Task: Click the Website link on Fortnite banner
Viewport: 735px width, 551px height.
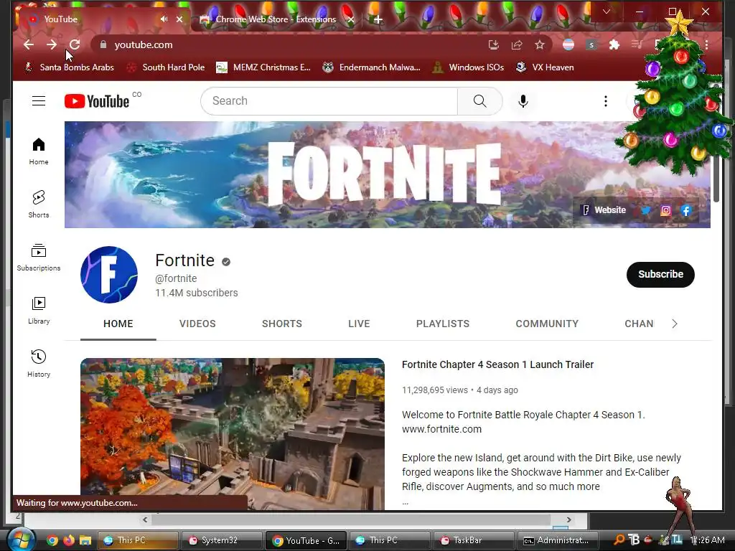Action: point(604,210)
